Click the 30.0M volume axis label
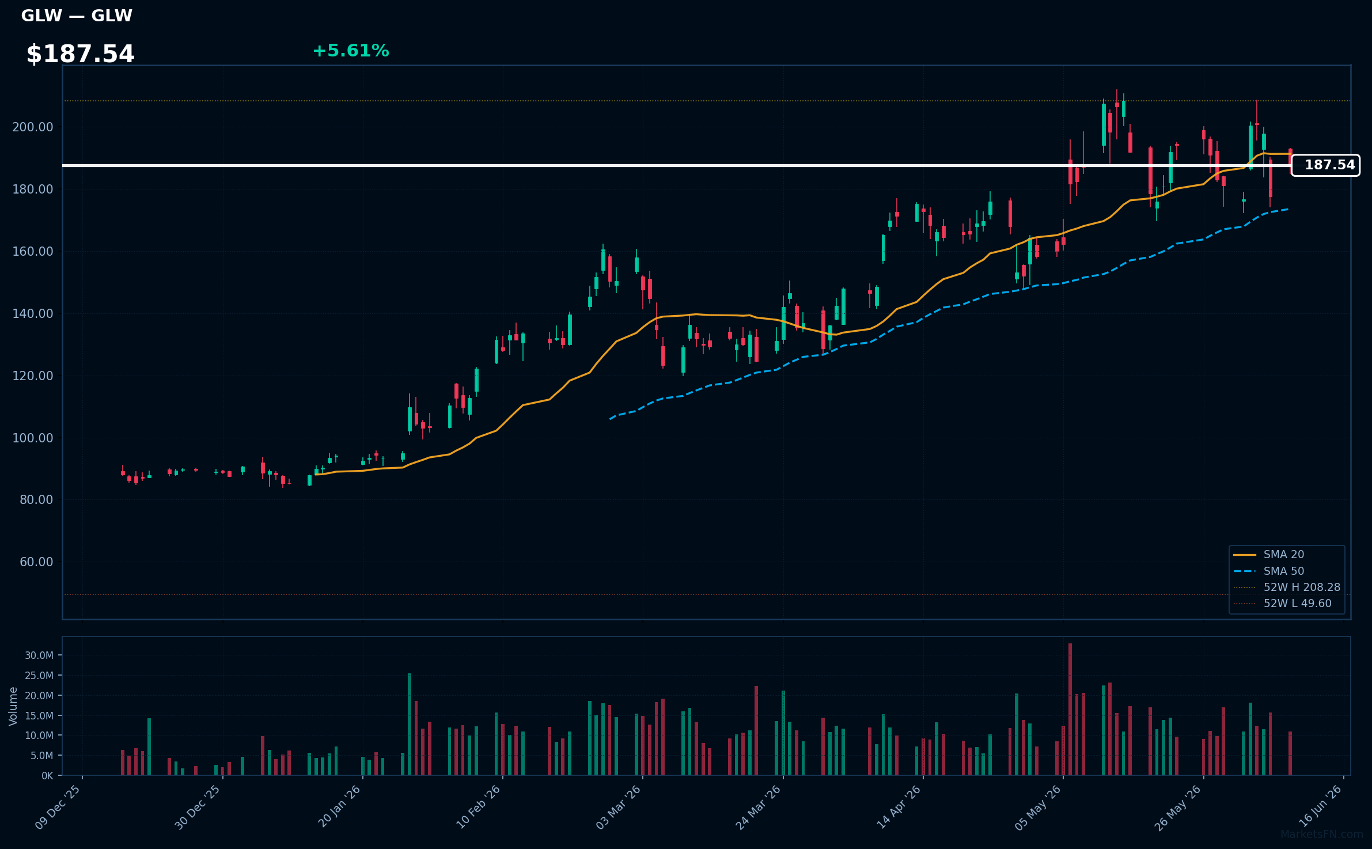This screenshot has width=1372, height=849. 39,655
